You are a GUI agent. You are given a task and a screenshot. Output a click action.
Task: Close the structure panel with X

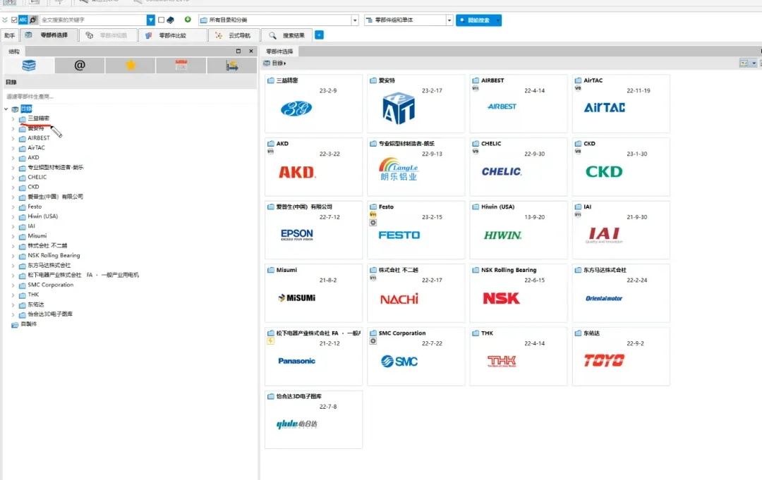pos(250,51)
